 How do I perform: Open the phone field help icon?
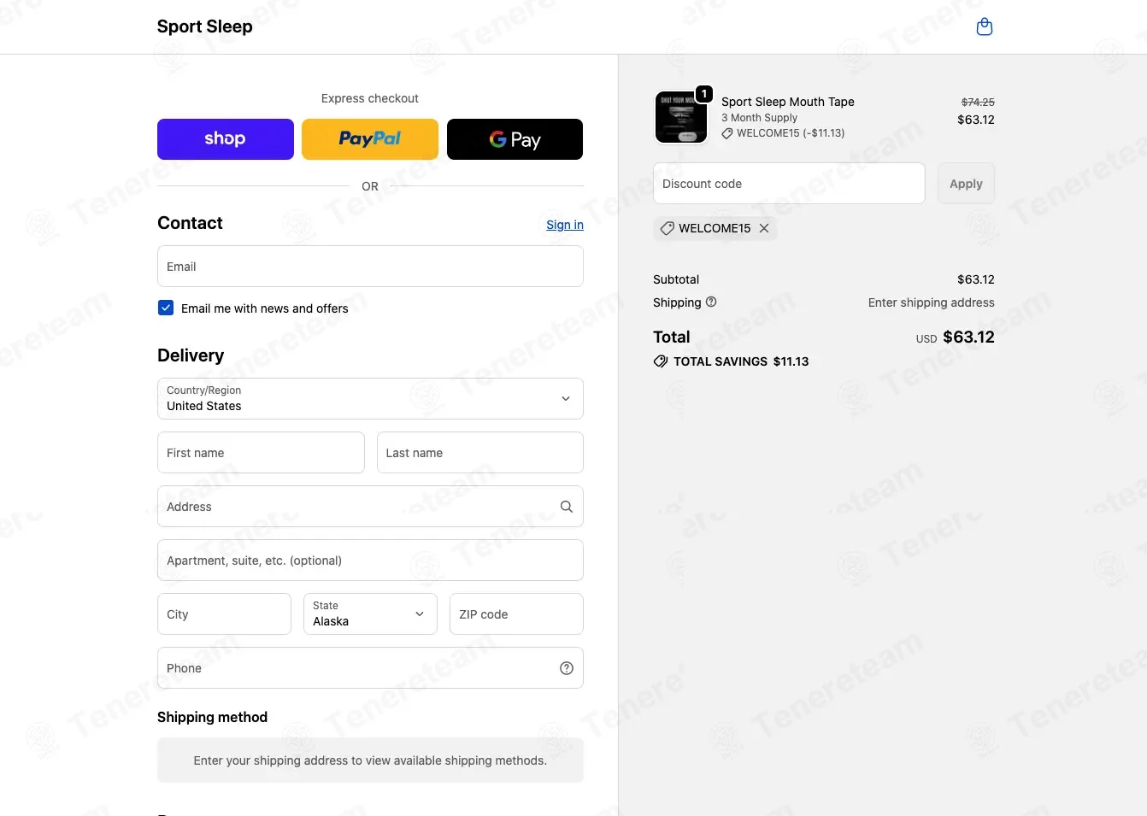(566, 668)
